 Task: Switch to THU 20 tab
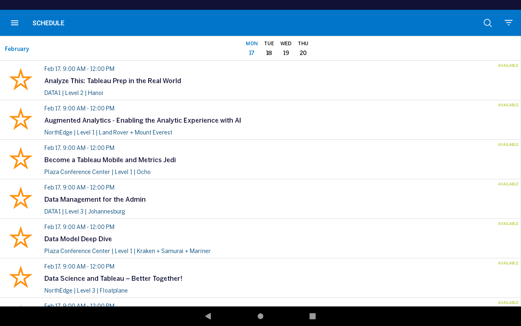point(303,48)
